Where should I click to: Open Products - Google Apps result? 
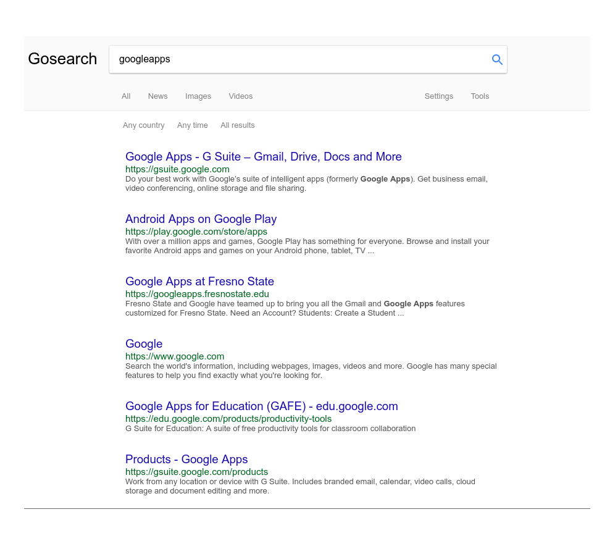[x=186, y=459]
